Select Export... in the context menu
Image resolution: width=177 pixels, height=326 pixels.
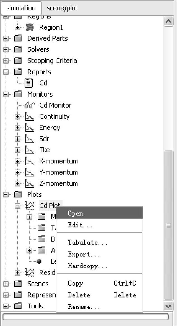click(x=83, y=254)
